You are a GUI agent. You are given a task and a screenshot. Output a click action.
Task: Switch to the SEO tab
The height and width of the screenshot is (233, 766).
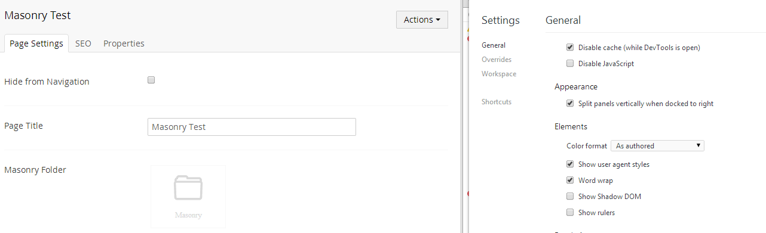pyautogui.click(x=83, y=44)
